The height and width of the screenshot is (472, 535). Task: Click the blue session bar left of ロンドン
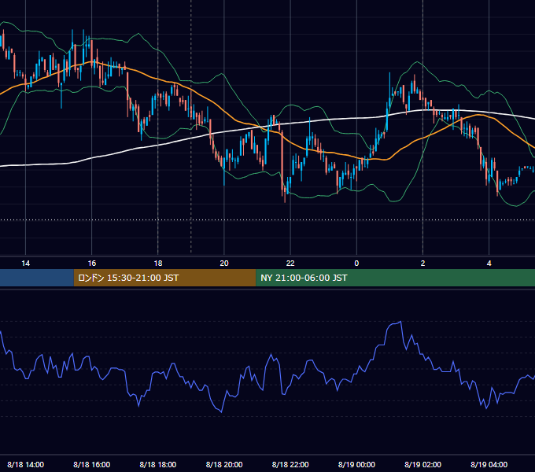point(37,278)
